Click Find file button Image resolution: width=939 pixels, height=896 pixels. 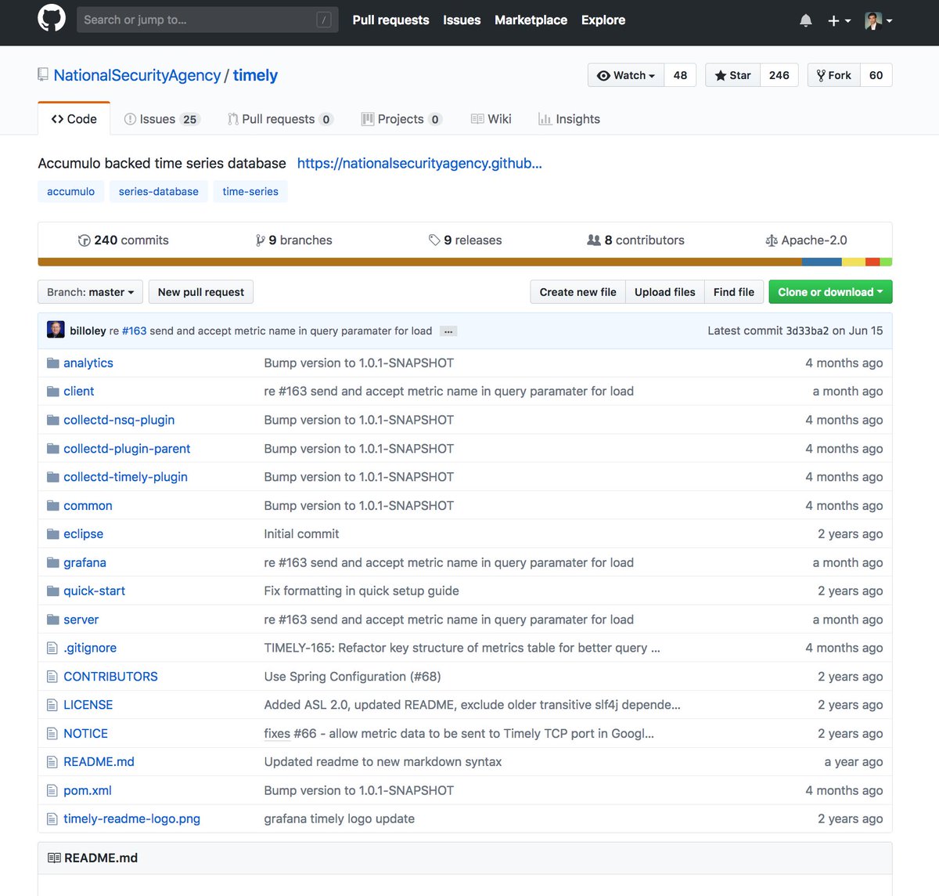[733, 292]
